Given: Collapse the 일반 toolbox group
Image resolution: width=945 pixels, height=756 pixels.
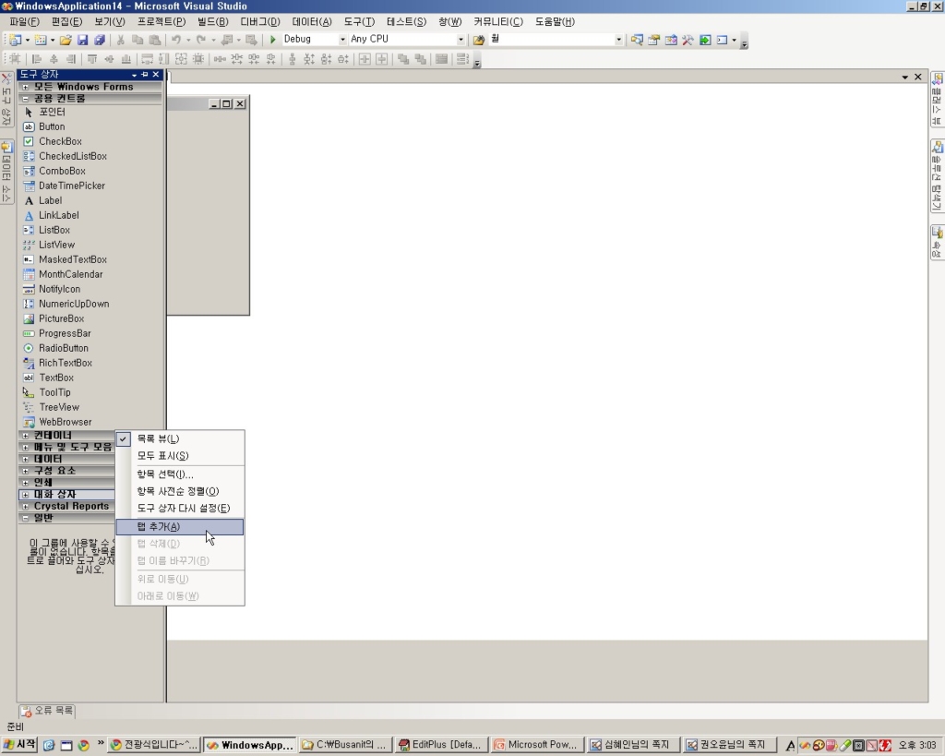Looking at the screenshot, I should pos(25,518).
